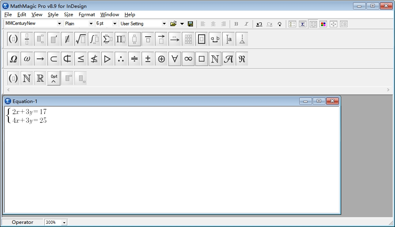Click the less-than-or-equal relation symbol

(81, 59)
